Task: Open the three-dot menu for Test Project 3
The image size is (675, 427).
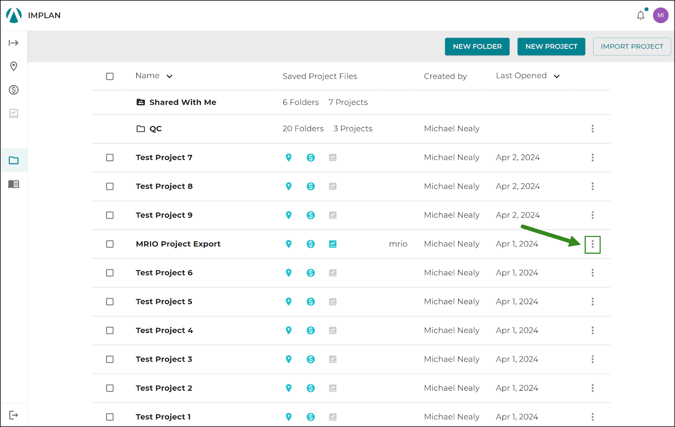Action: [592, 359]
